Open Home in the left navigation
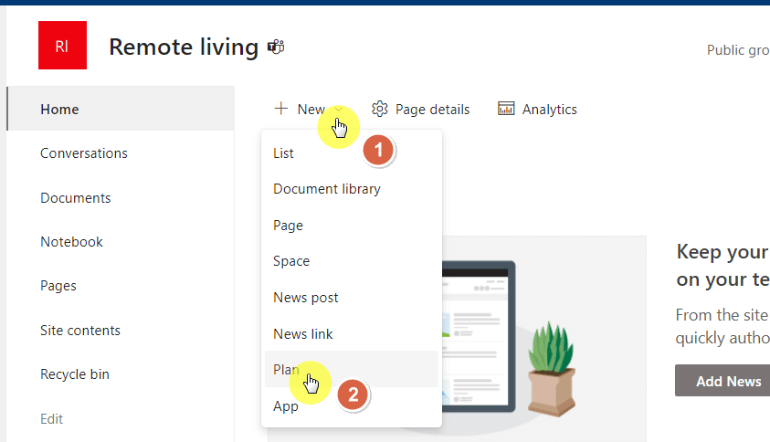This screenshot has width=770, height=442. point(121,109)
